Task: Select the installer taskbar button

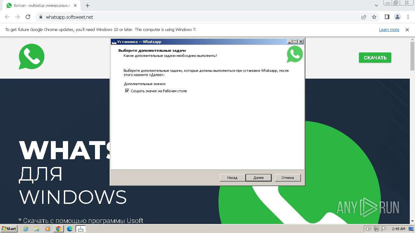Action: click(81, 229)
